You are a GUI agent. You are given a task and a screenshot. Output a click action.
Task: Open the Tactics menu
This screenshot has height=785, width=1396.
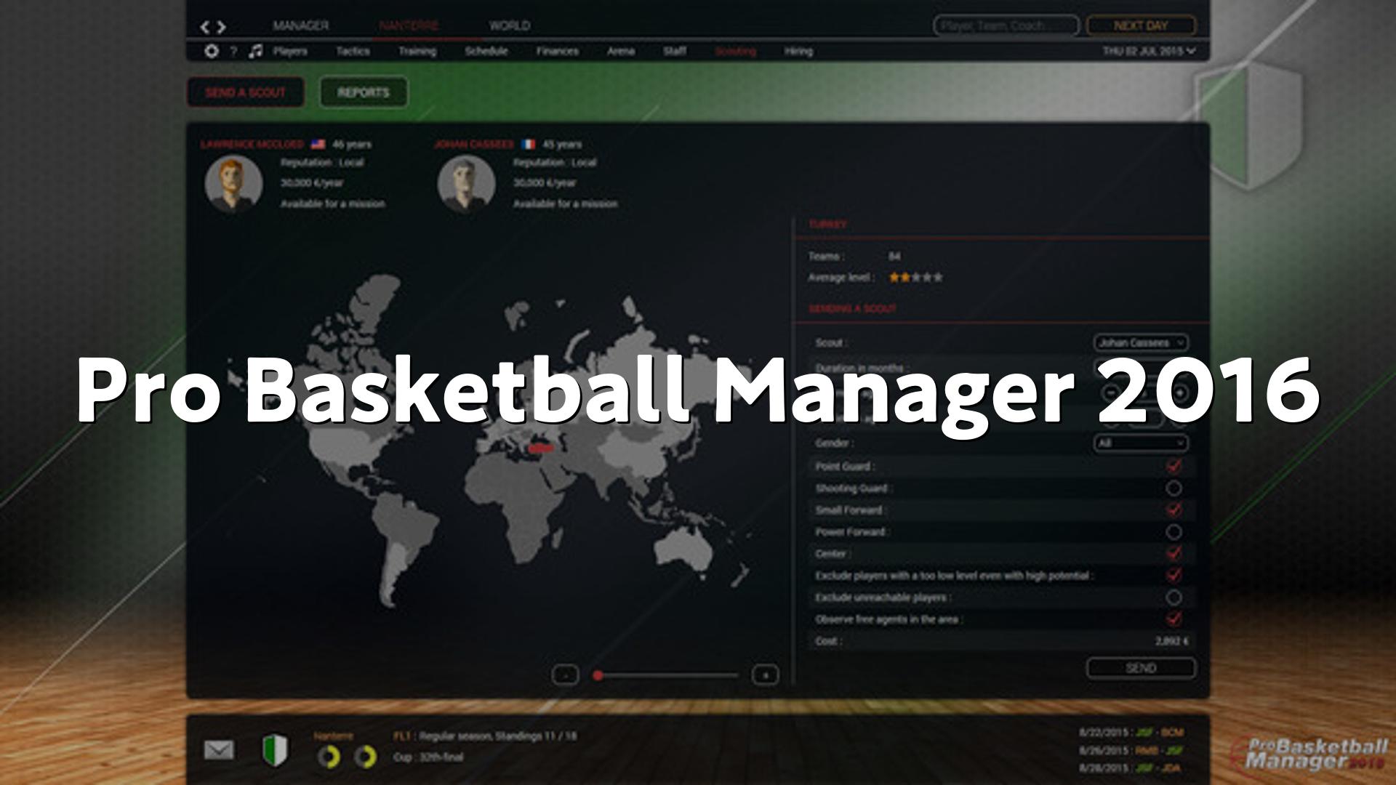click(x=353, y=51)
